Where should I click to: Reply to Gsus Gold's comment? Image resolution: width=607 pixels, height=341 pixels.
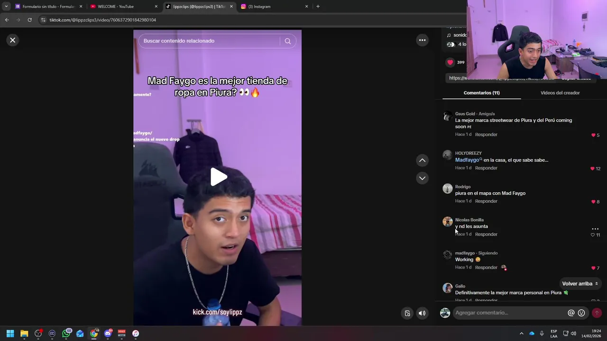tap(486, 135)
